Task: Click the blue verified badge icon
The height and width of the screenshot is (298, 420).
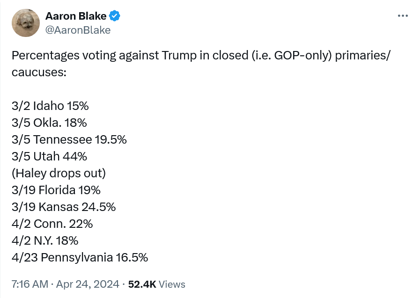Action: (x=115, y=16)
